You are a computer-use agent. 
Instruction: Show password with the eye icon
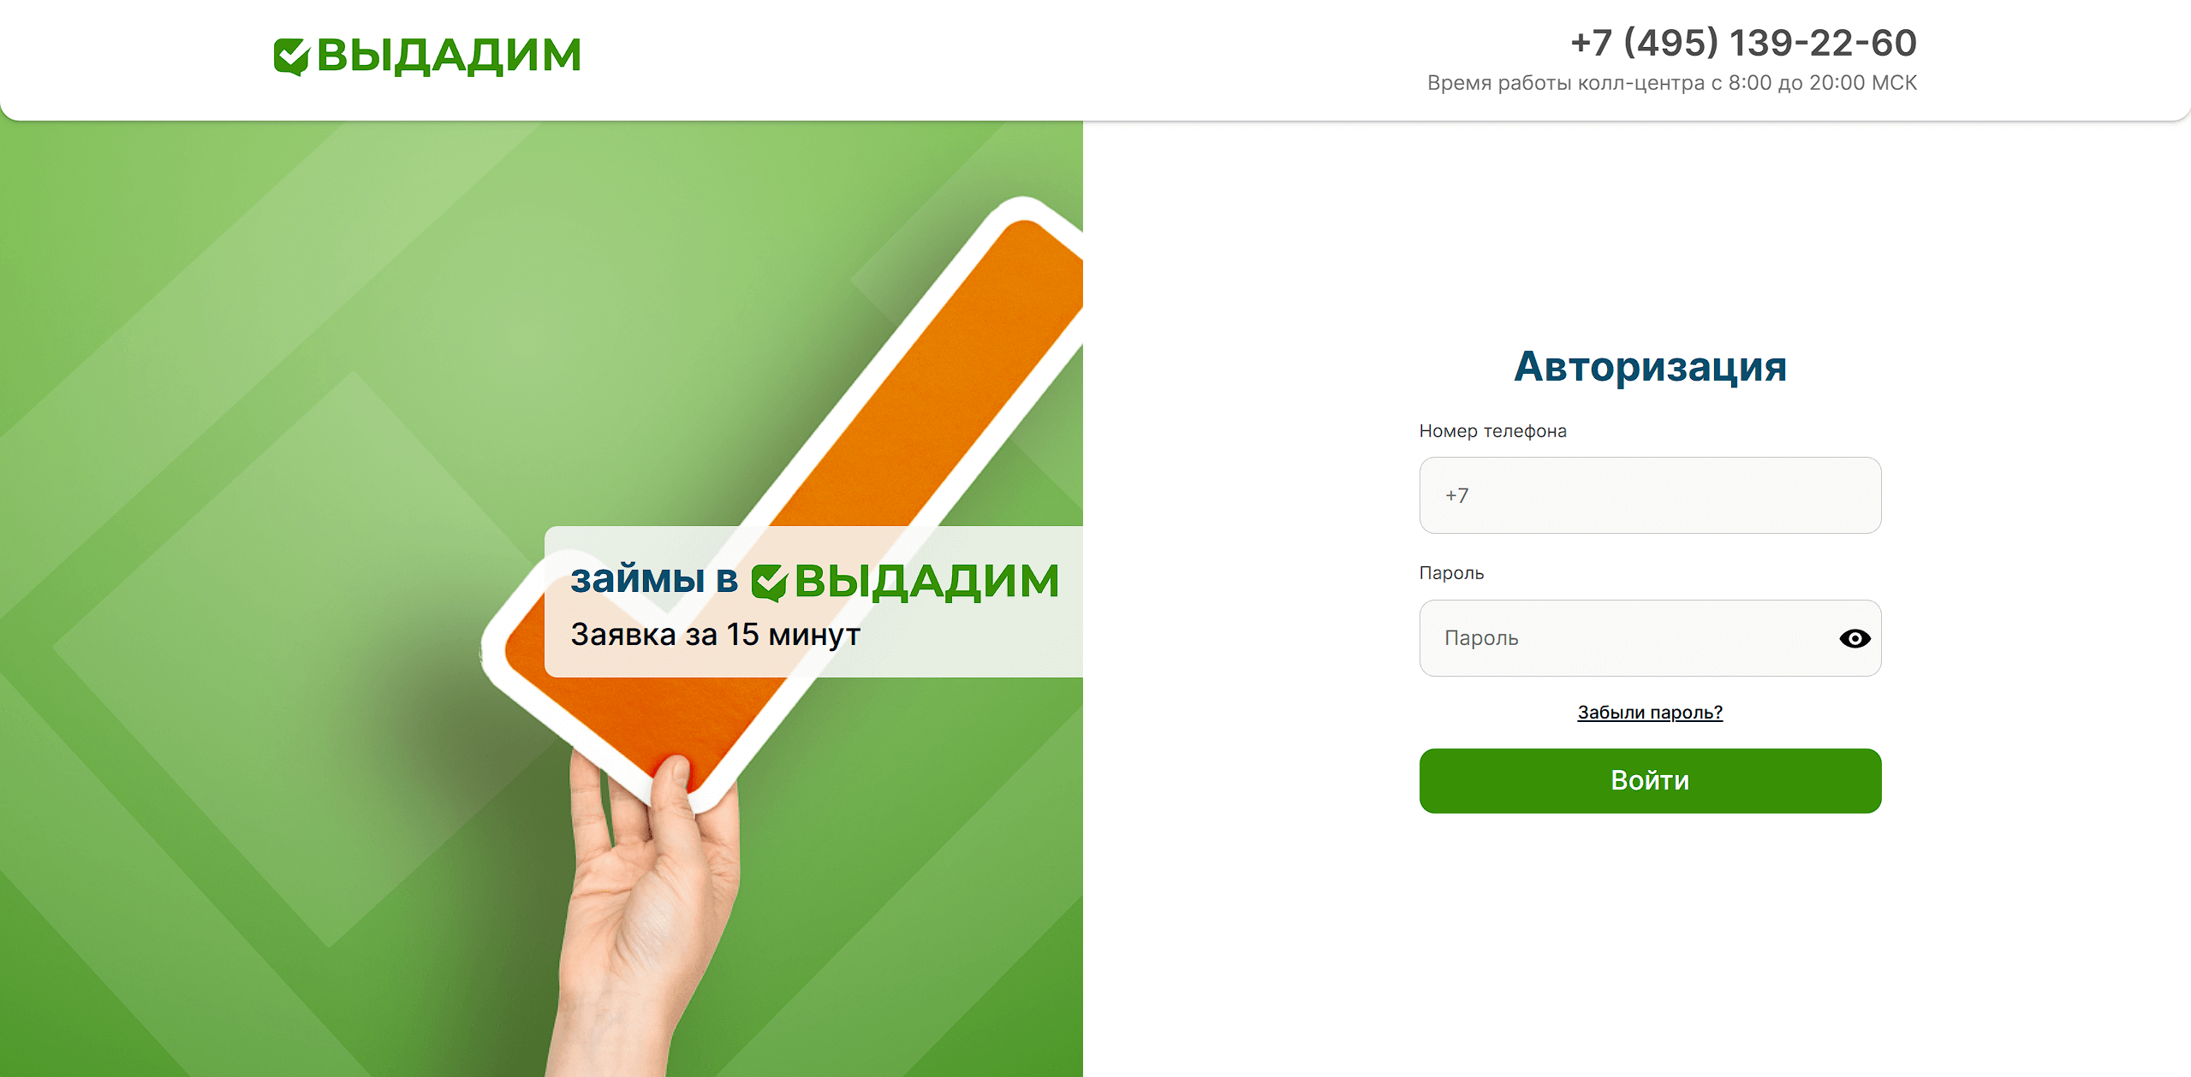(x=1855, y=638)
